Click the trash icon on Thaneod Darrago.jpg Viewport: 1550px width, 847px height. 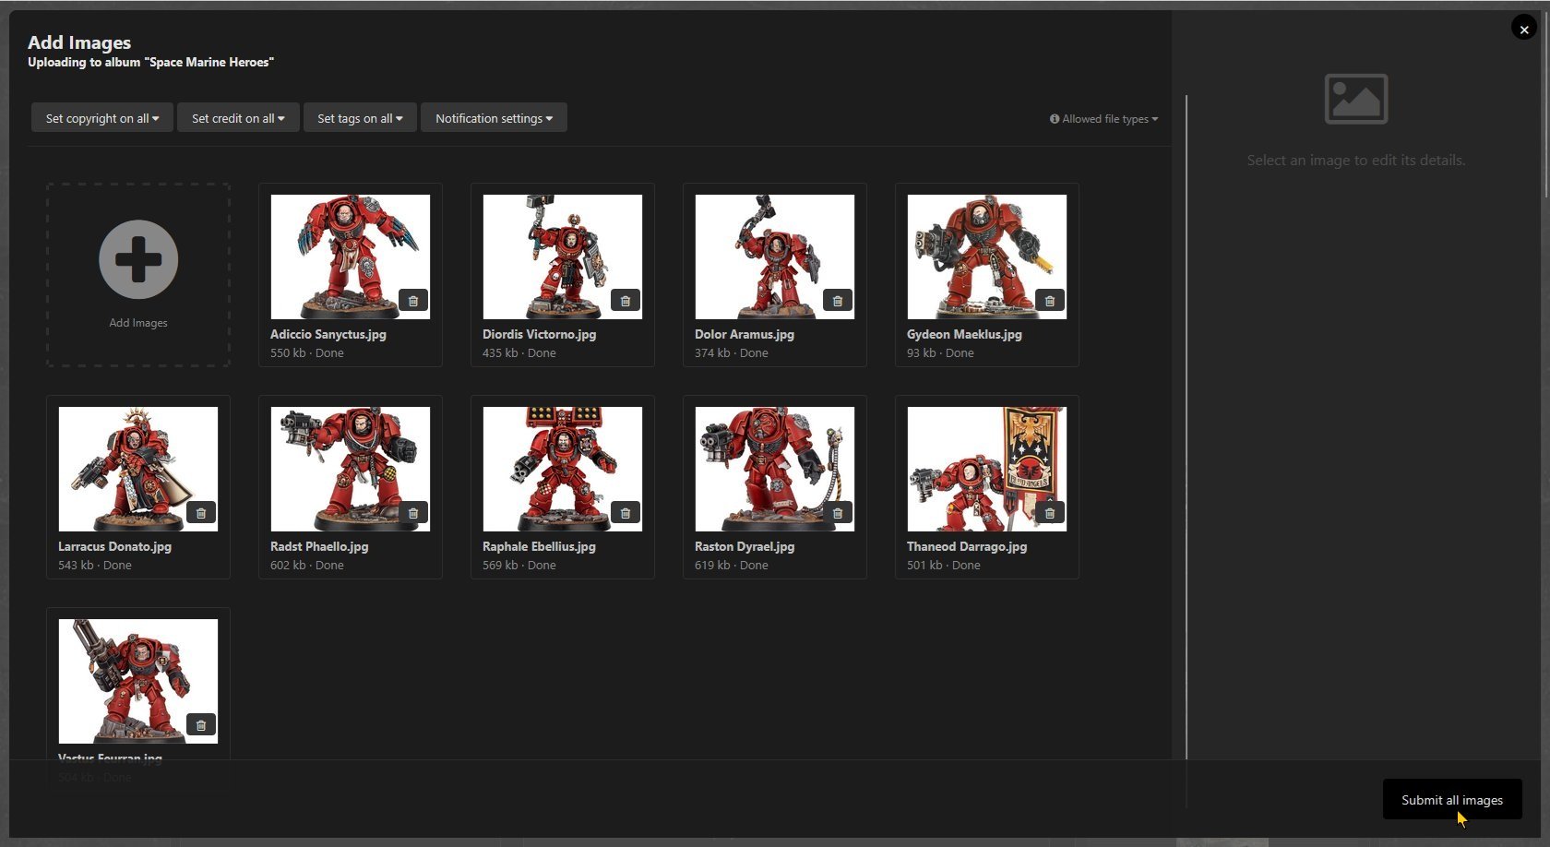tap(1050, 513)
